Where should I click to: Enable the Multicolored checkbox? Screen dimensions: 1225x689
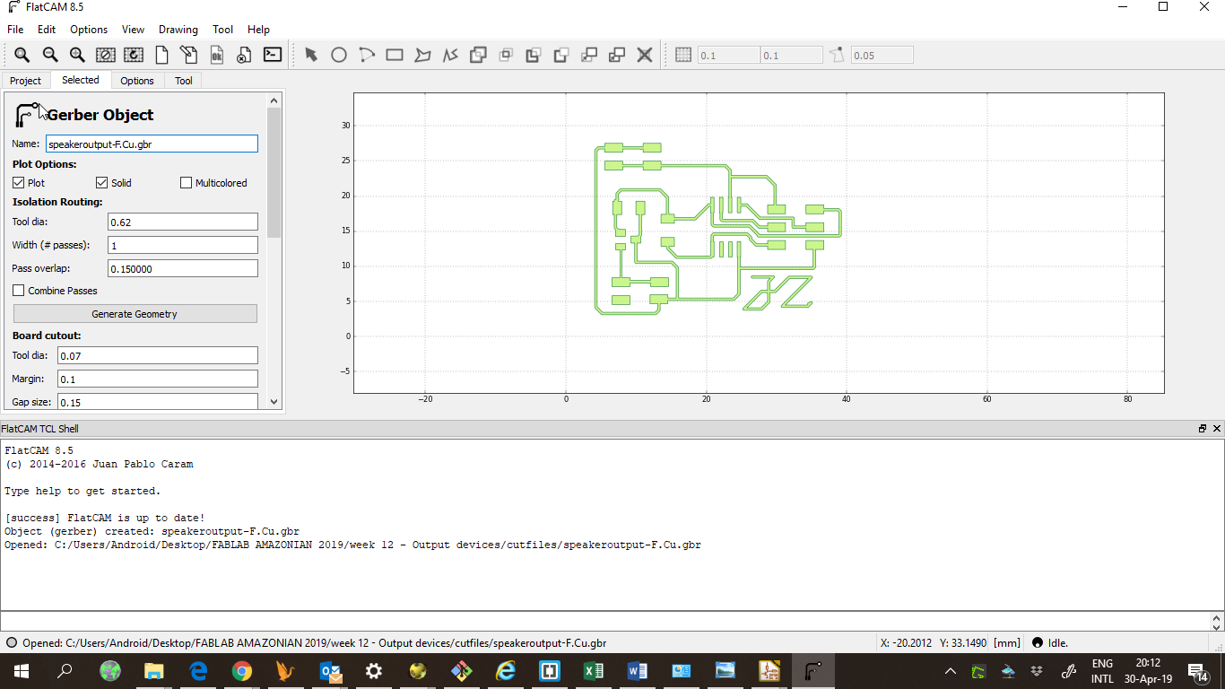pyautogui.click(x=187, y=183)
